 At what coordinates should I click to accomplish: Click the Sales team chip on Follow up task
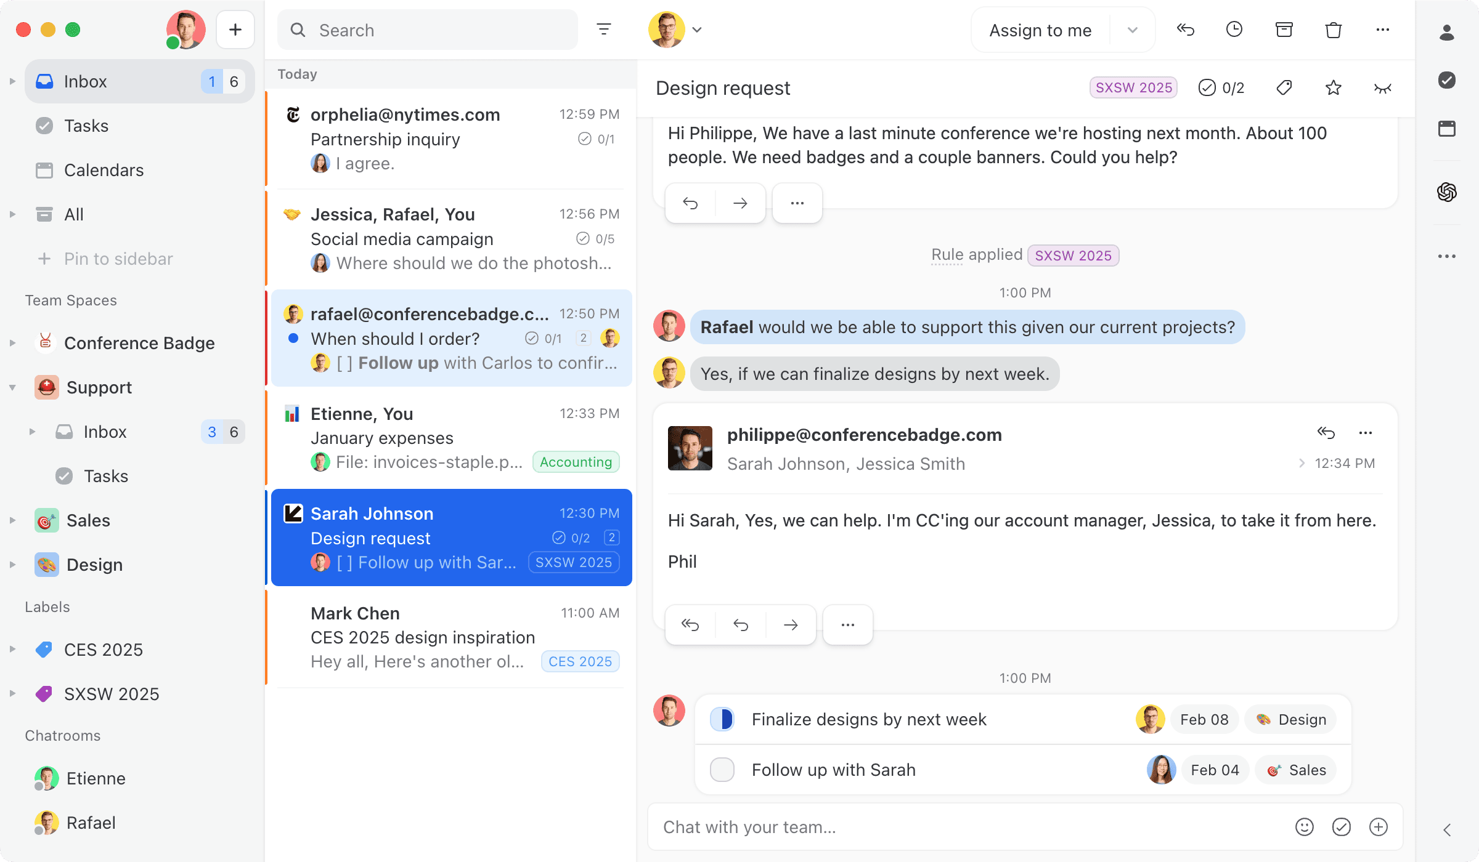point(1296,770)
